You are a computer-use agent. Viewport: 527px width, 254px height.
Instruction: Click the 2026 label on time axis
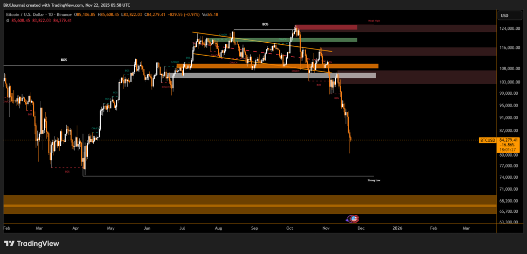point(397,227)
